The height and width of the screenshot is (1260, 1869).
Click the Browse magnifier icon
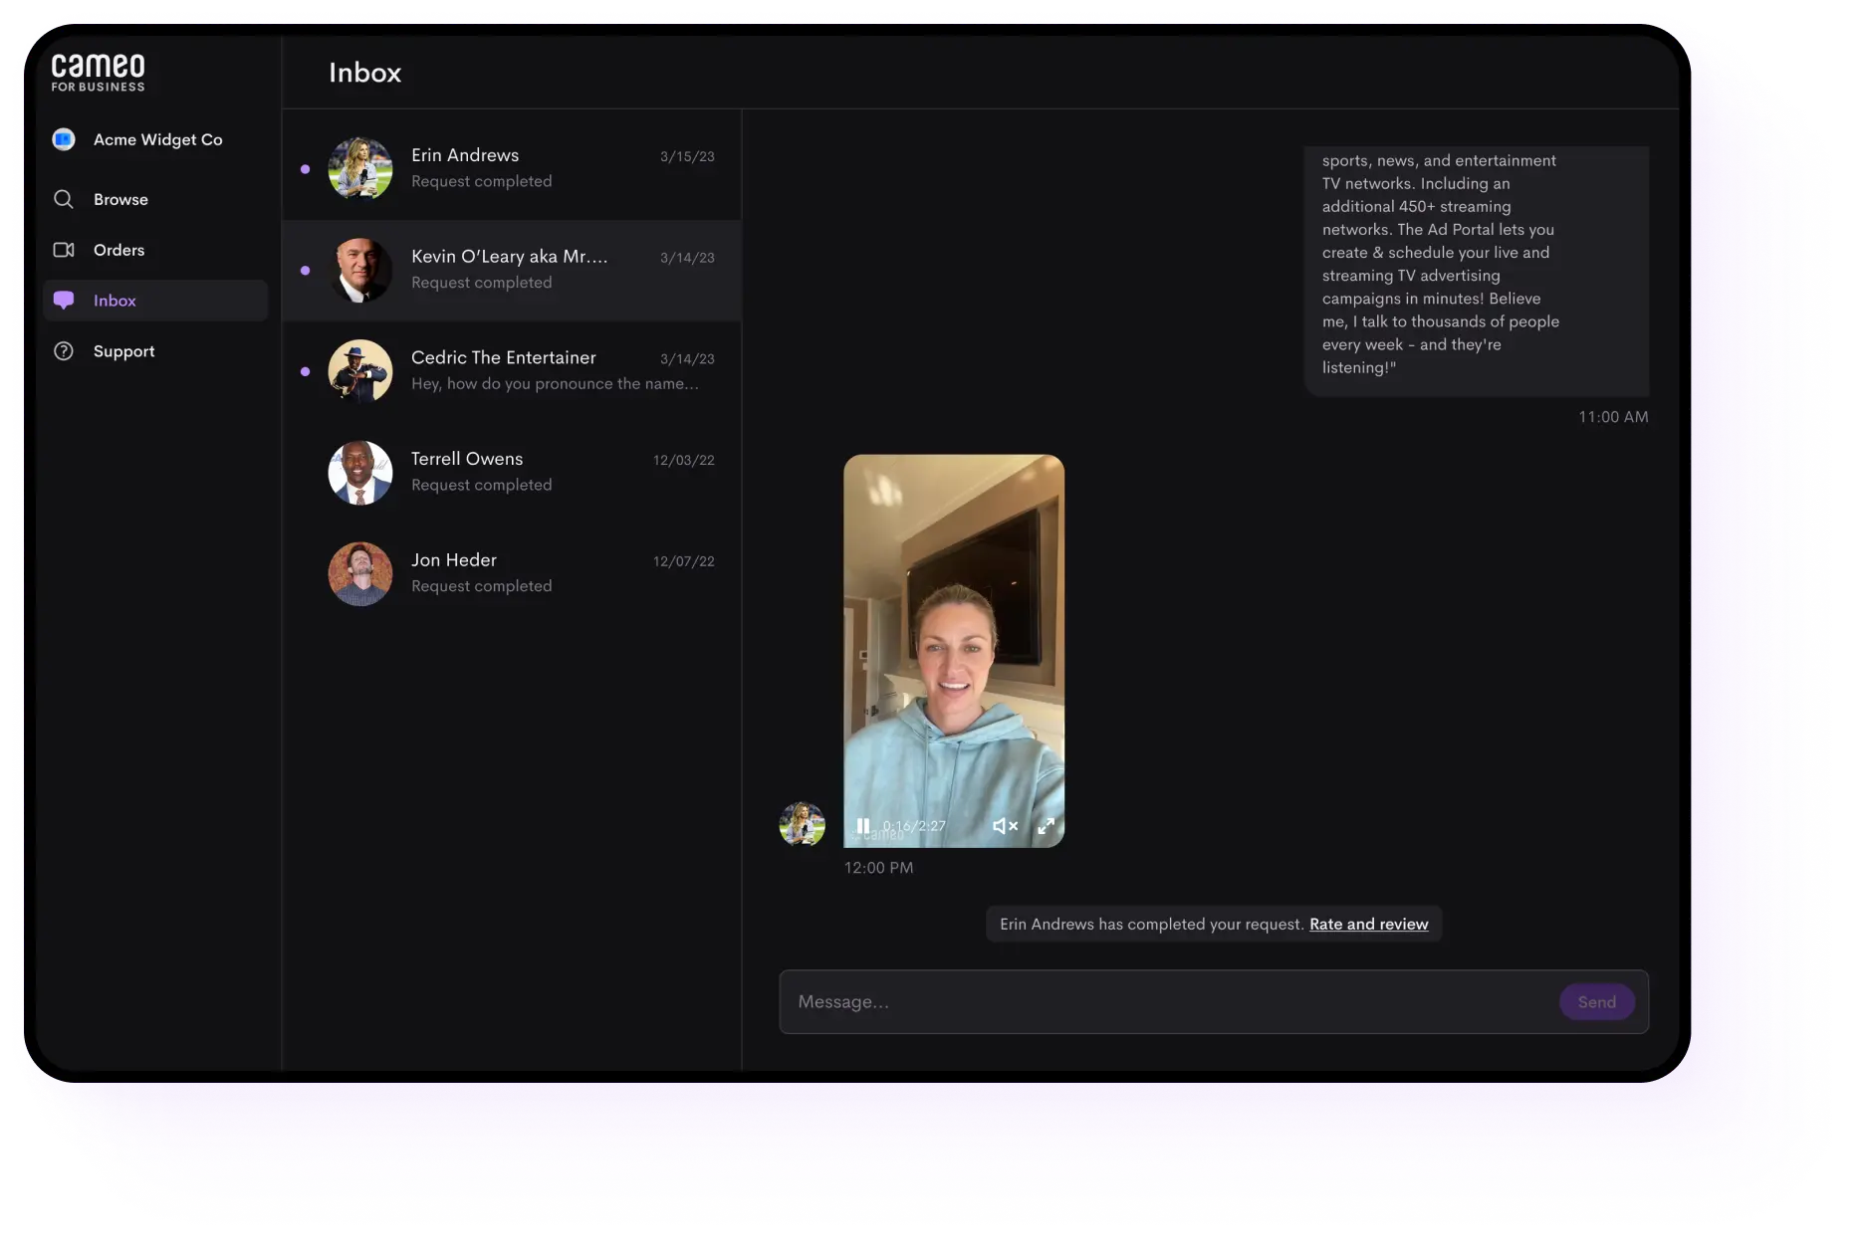tap(64, 199)
